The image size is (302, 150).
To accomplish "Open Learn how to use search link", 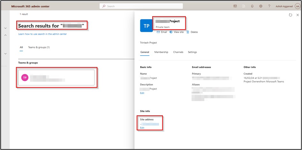I will 42,34.
